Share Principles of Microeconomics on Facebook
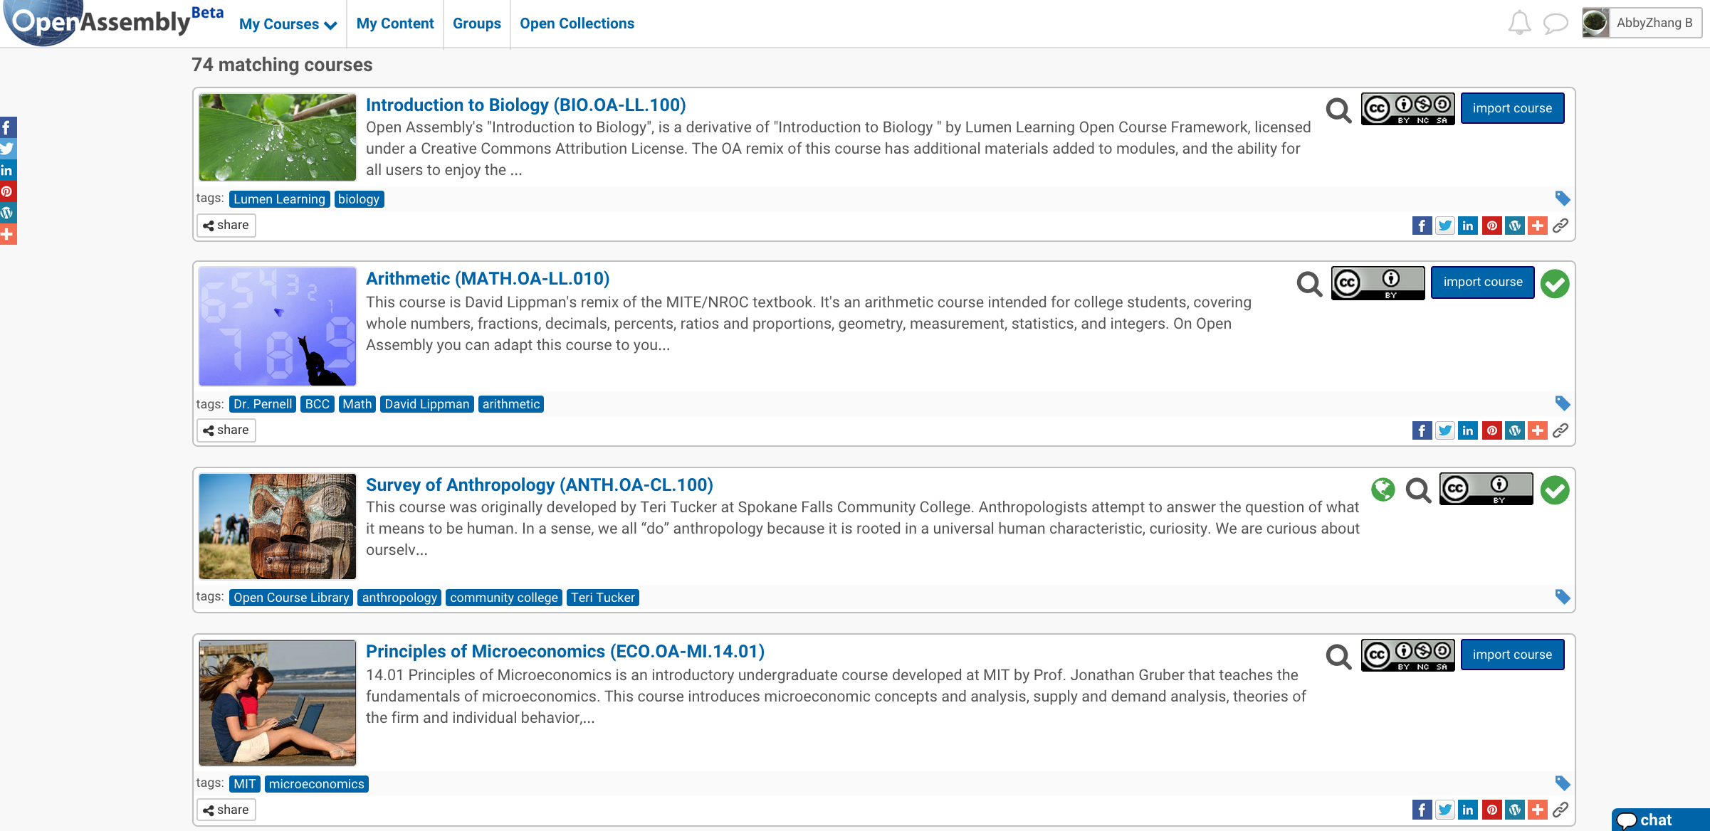Viewport: 1710px width, 831px height. click(x=1422, y=810)
